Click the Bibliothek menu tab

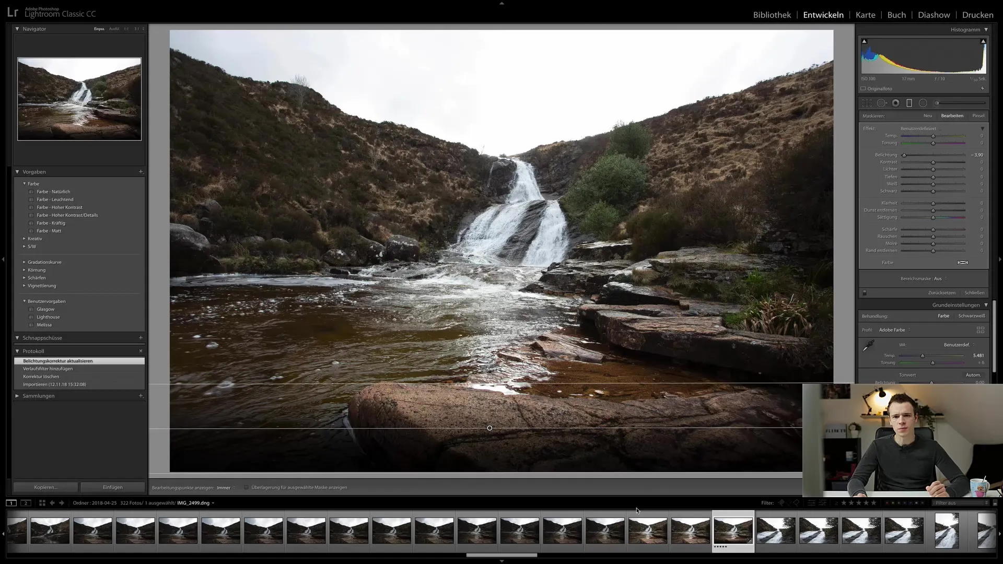coord(772,15)
